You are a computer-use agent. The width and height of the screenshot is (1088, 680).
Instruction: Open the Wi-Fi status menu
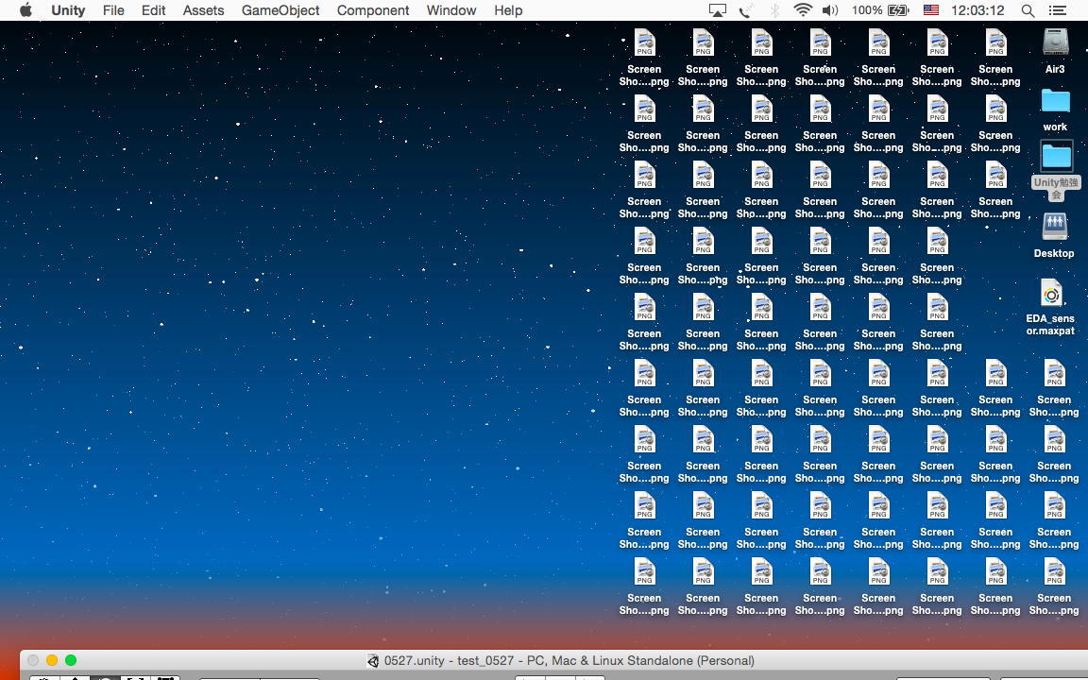click(803, 10)
